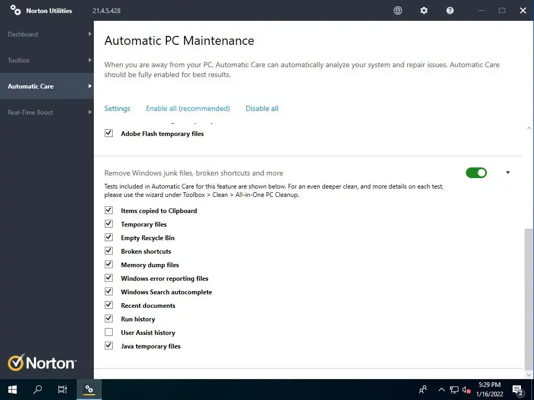Image resolution: width=534 pixels, height=400 pixels.
Task: Click muted volume icon in tray
Action: (x=466, y=390)
